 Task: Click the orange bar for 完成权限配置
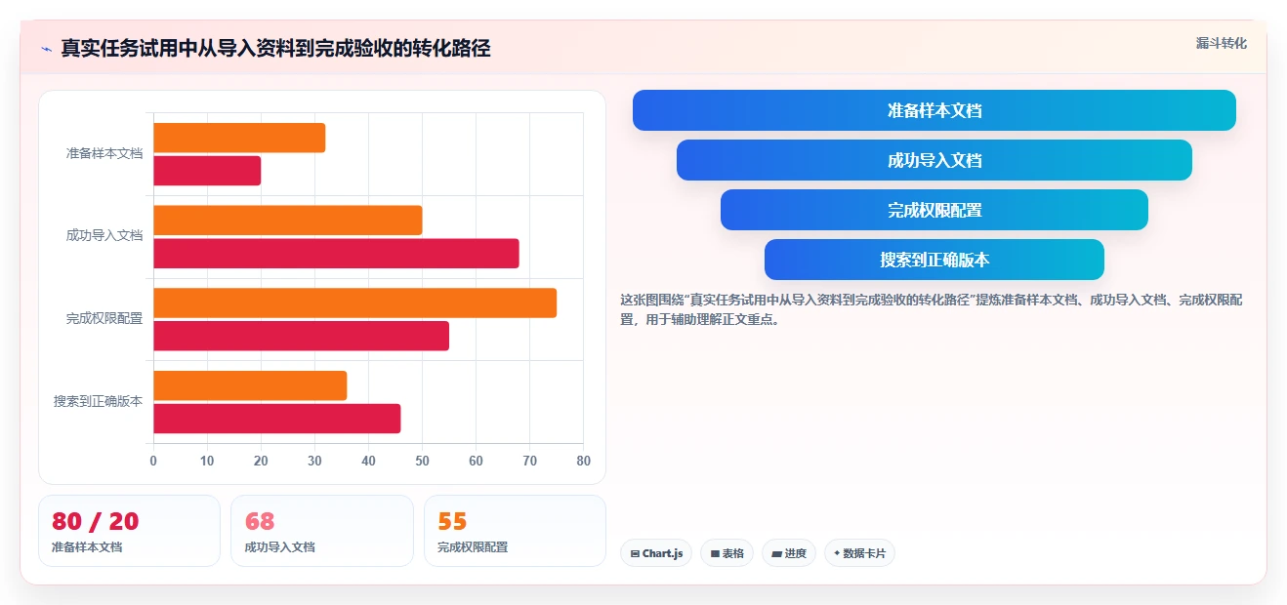point(354,302)
